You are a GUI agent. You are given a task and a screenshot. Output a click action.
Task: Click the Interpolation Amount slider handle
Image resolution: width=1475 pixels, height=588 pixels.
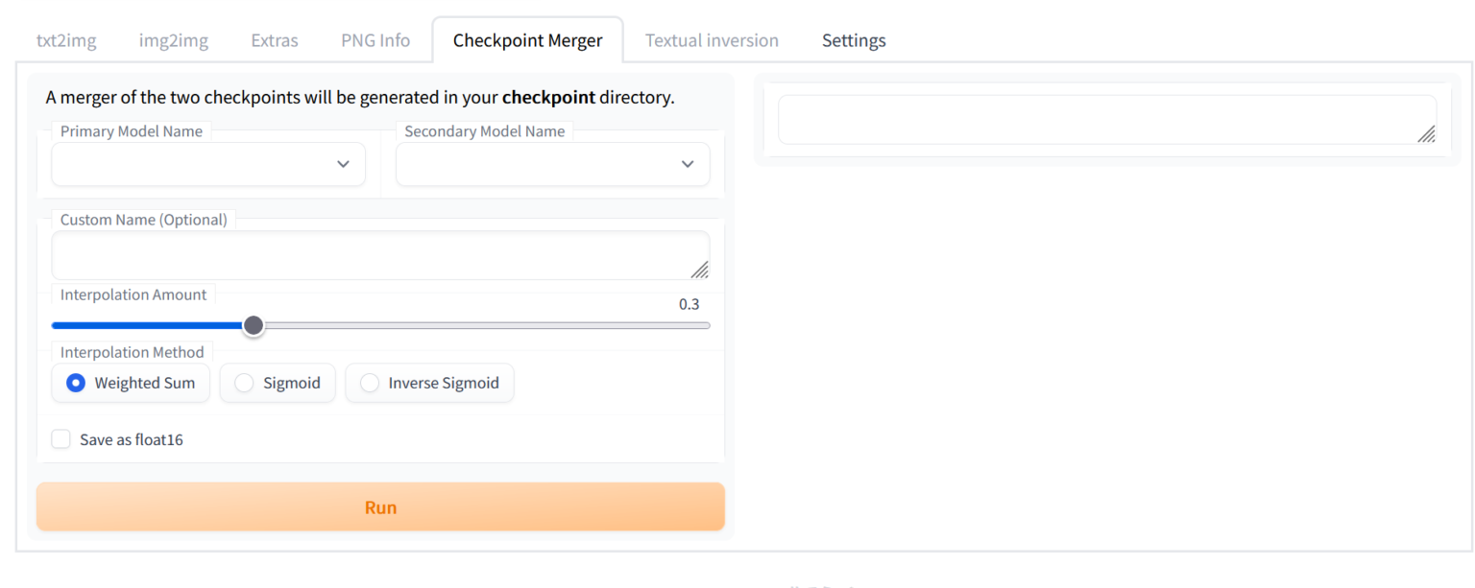(x=254, y=325)
